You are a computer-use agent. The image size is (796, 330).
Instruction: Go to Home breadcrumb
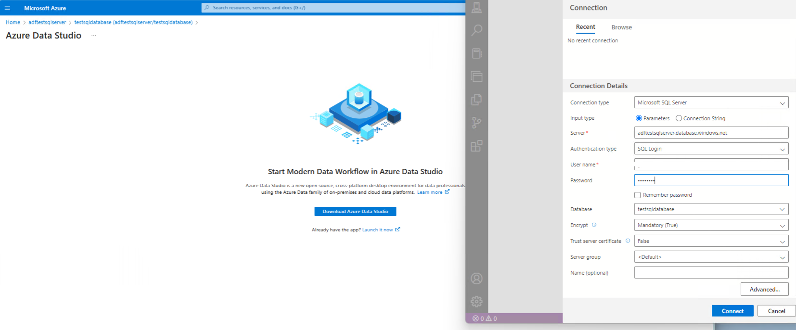pyautogui.click(x=13, y=23)
